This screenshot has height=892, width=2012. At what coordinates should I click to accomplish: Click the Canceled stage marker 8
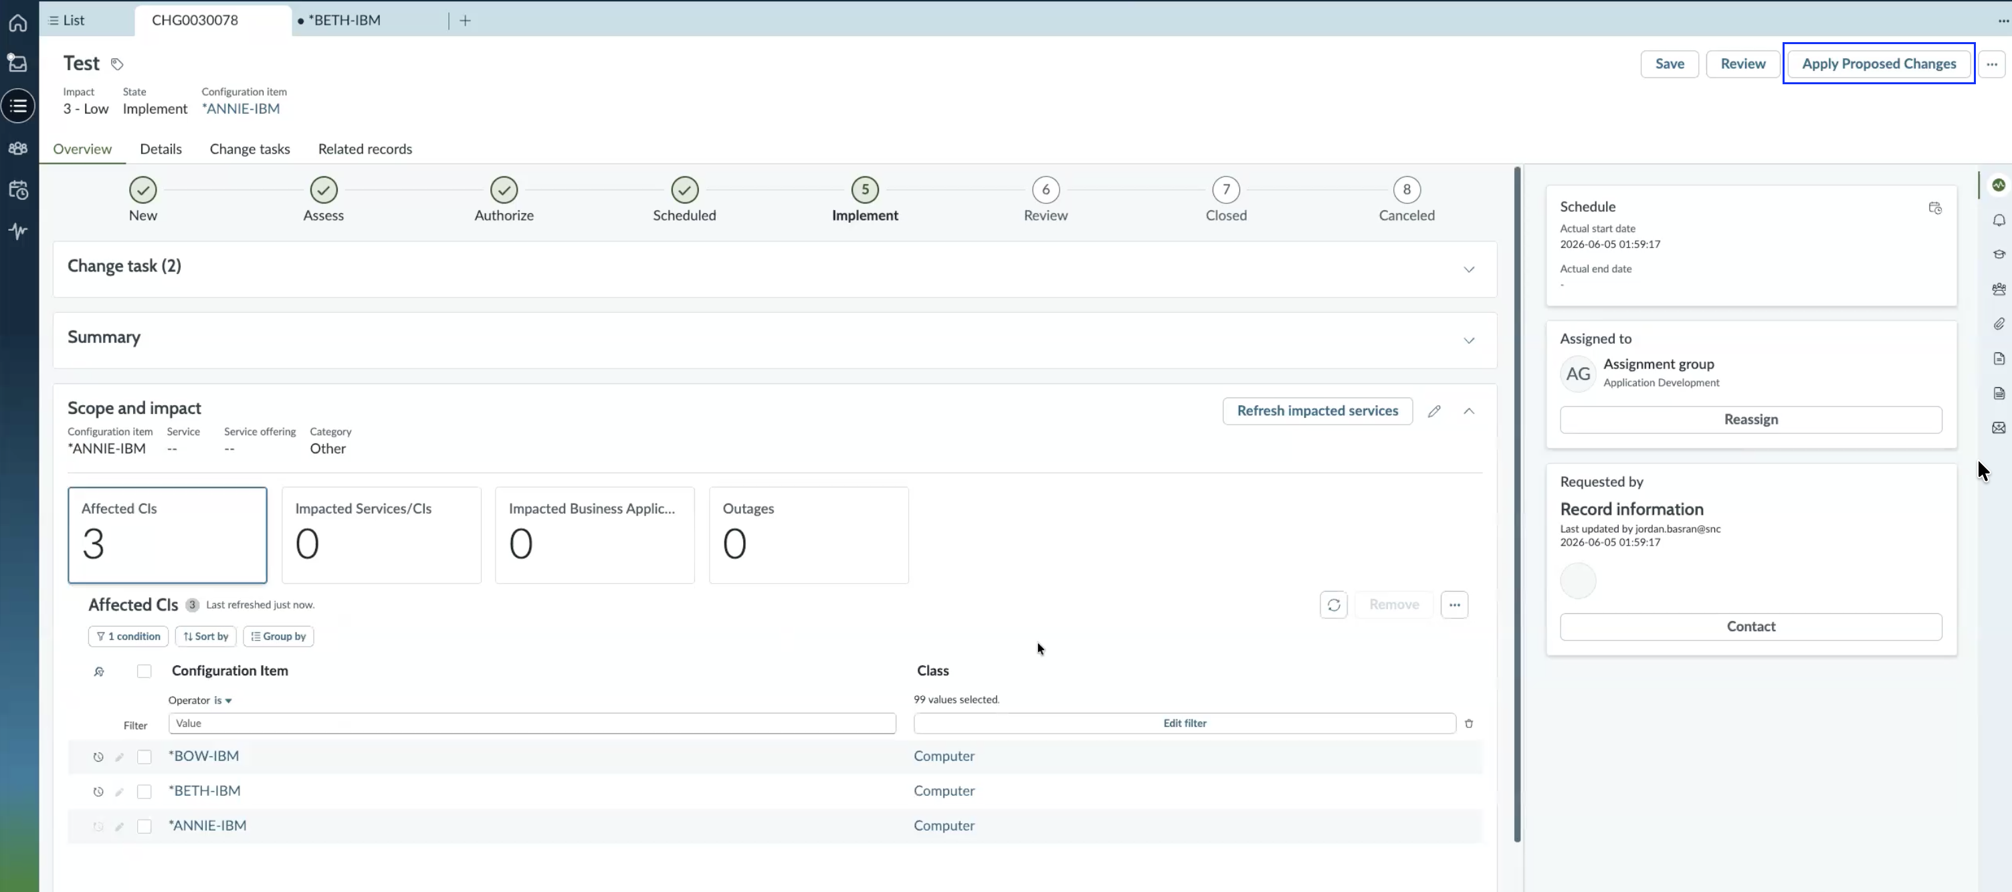[x=1406, y=190]
